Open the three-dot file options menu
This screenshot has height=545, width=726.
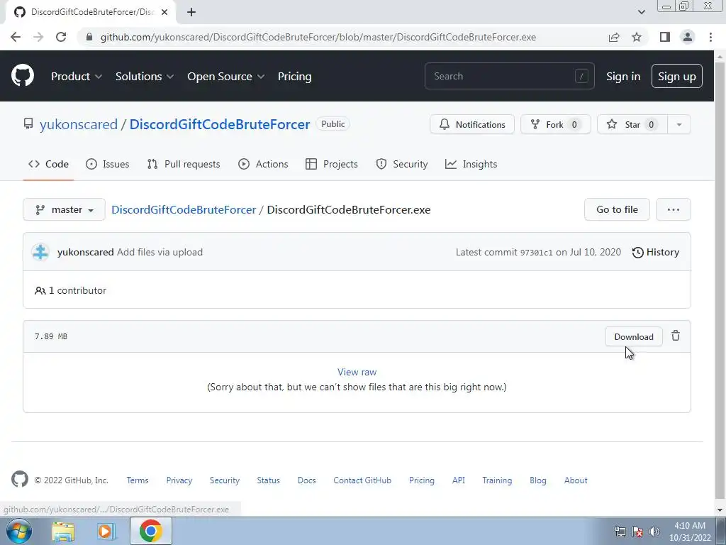coord(674,209)
